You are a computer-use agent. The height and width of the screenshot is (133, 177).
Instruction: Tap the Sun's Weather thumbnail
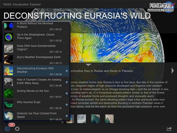[8, 60]
